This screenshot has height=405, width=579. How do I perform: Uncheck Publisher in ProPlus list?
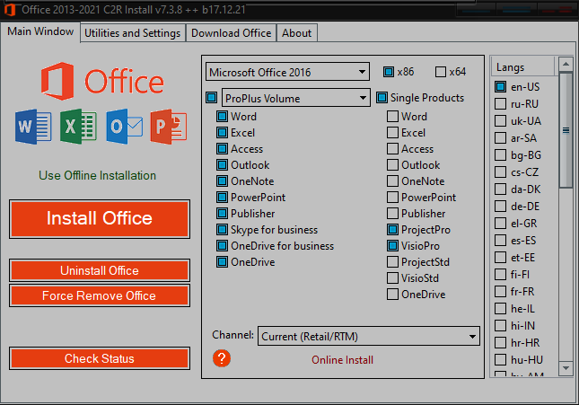[x=222, y=214]
